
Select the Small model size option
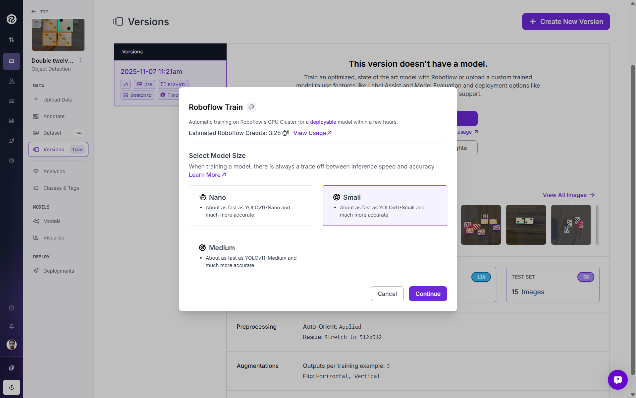385,206
